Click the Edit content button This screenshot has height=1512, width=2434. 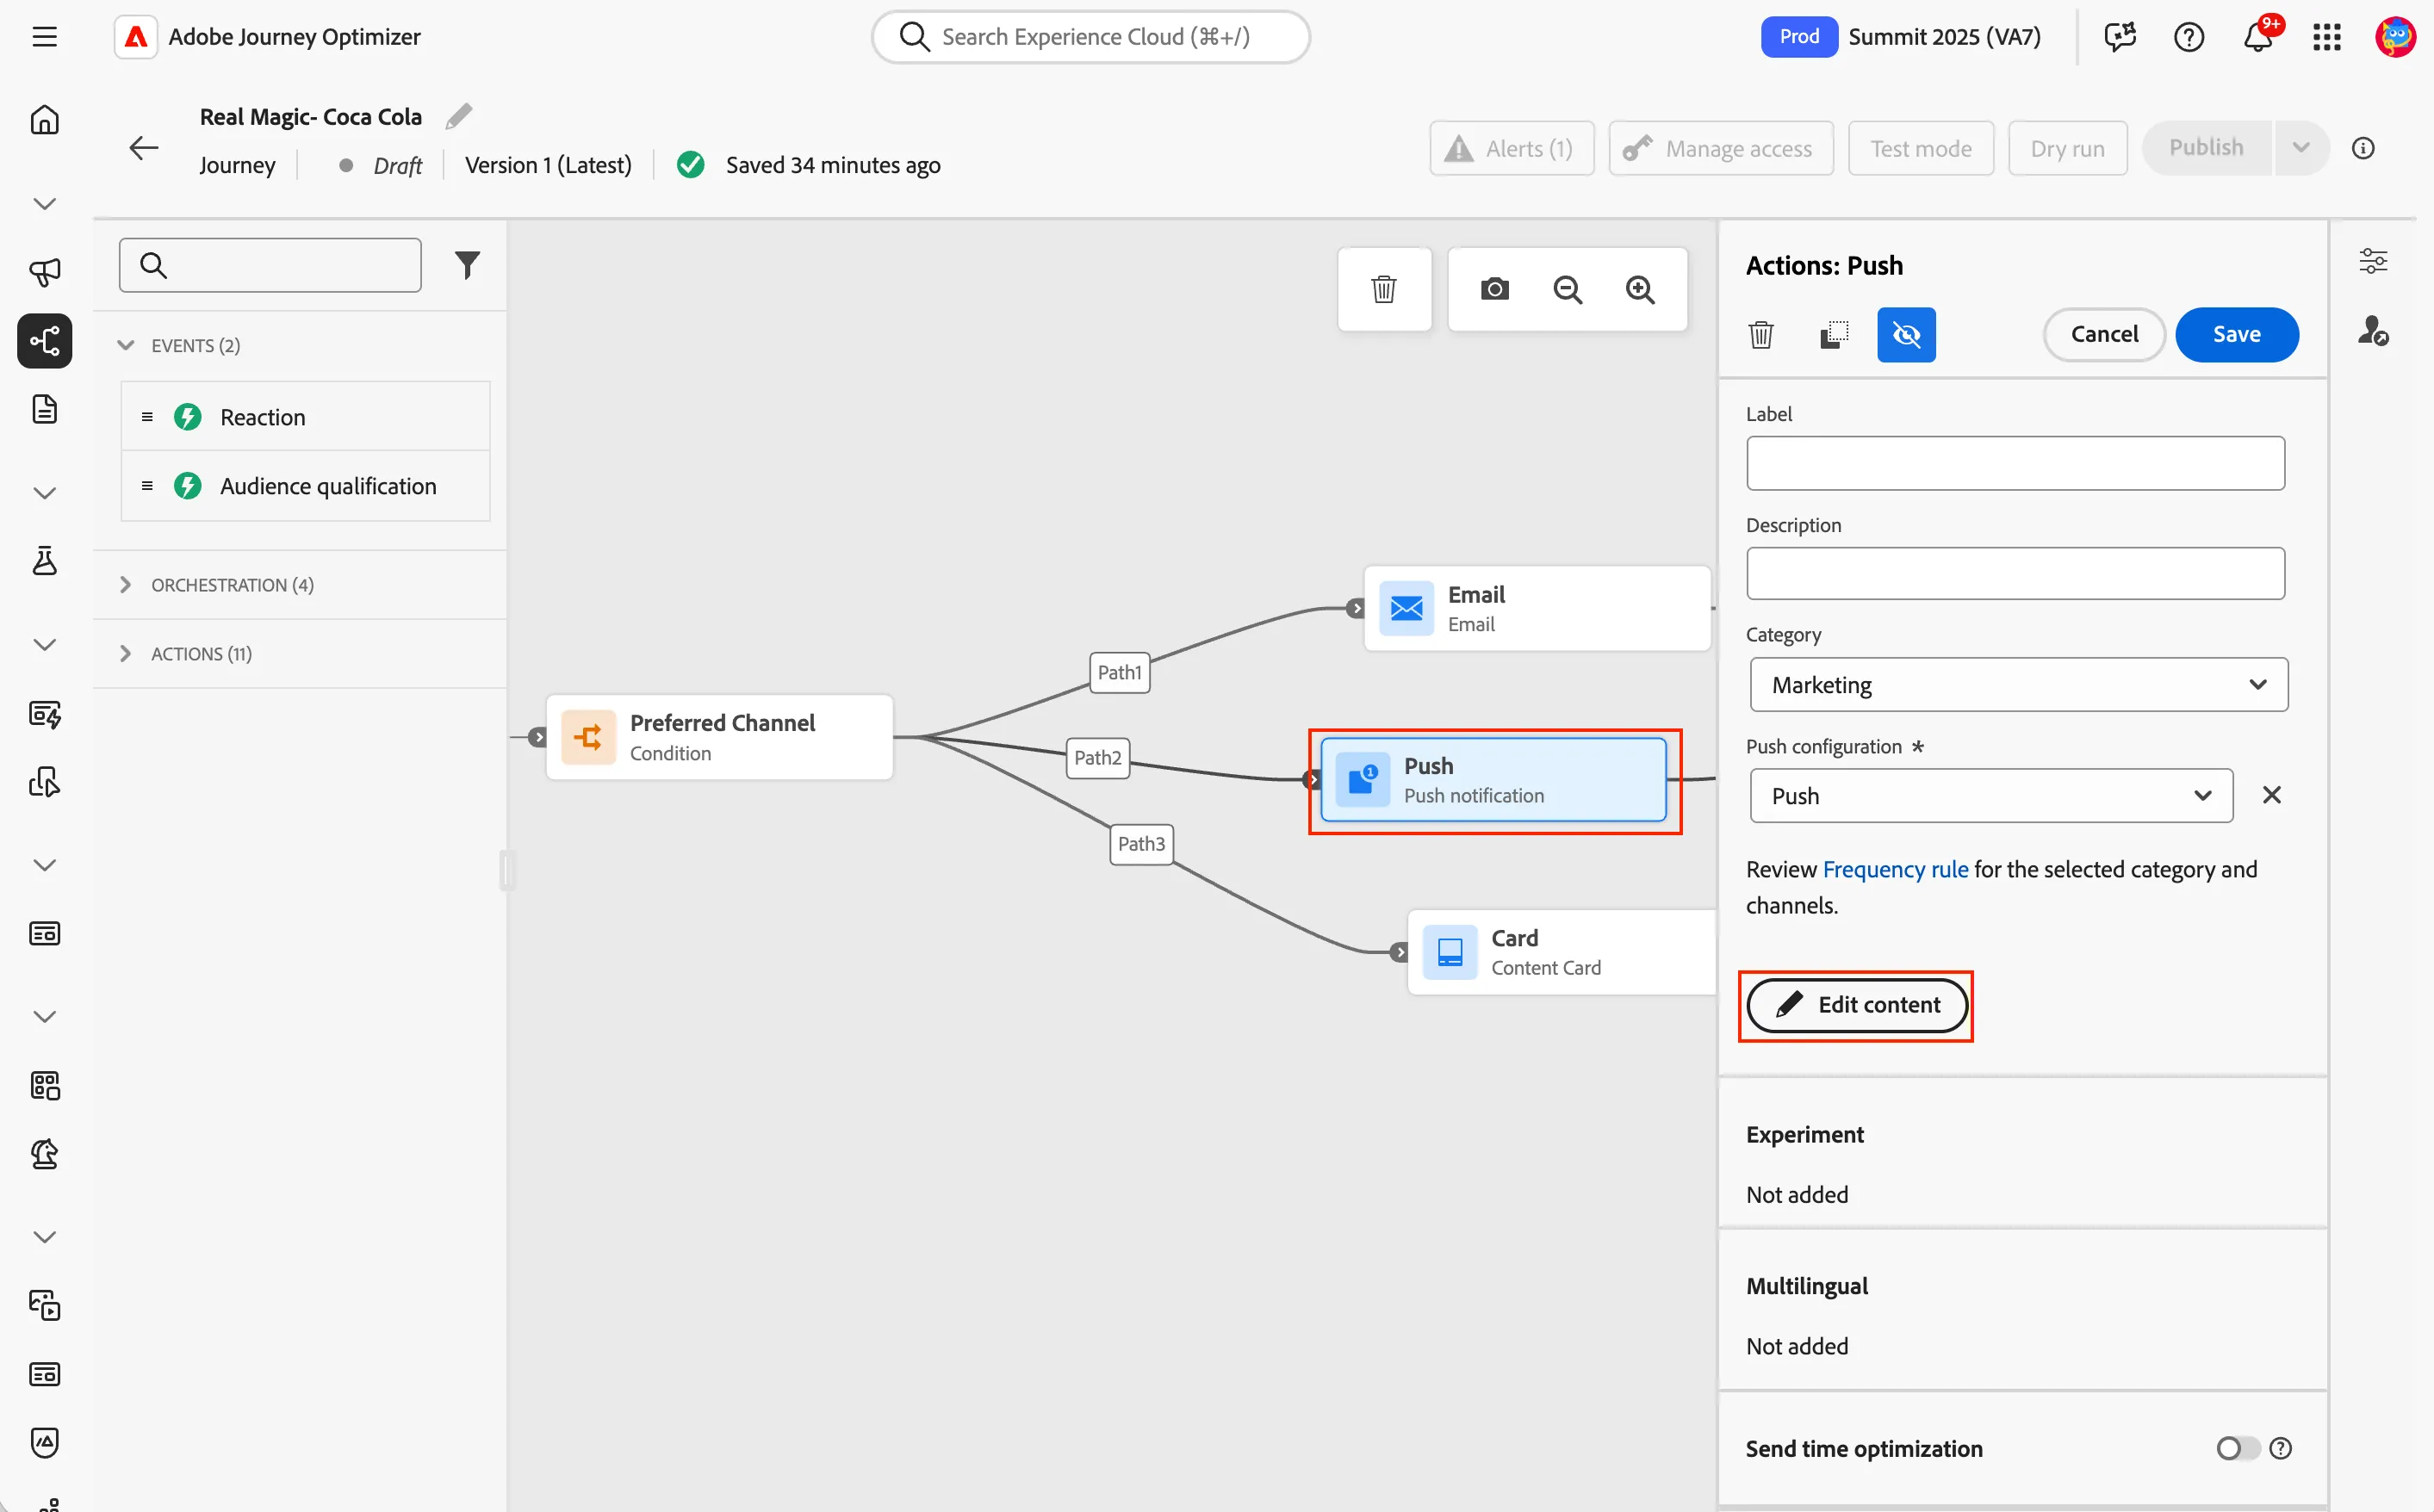tap(1857, 1005)
